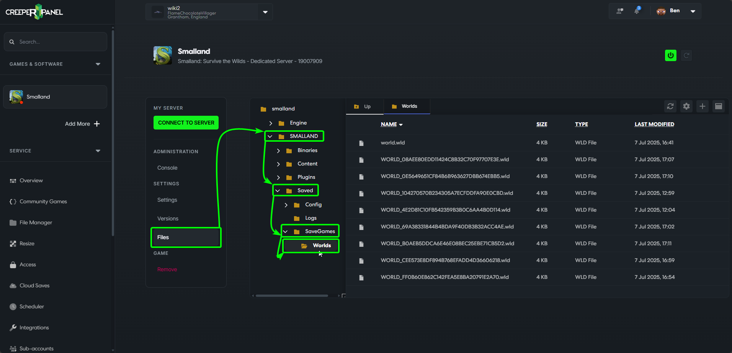This screenshot has width=732, height=353.
Task: Select file WORLD_0E5649651CF84B6B963627DBB674EBB5.wld
Action: 445,176
